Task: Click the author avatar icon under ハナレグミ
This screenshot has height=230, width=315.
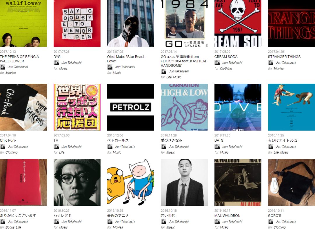Action: point(56,222)
